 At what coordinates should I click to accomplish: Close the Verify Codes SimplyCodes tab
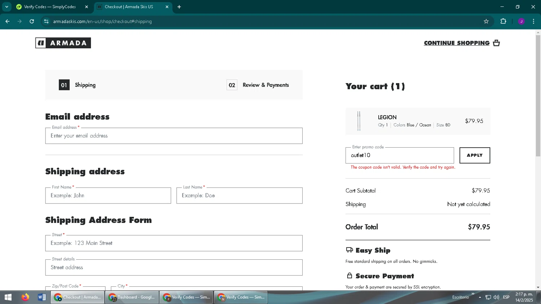[x=87, y=7]
